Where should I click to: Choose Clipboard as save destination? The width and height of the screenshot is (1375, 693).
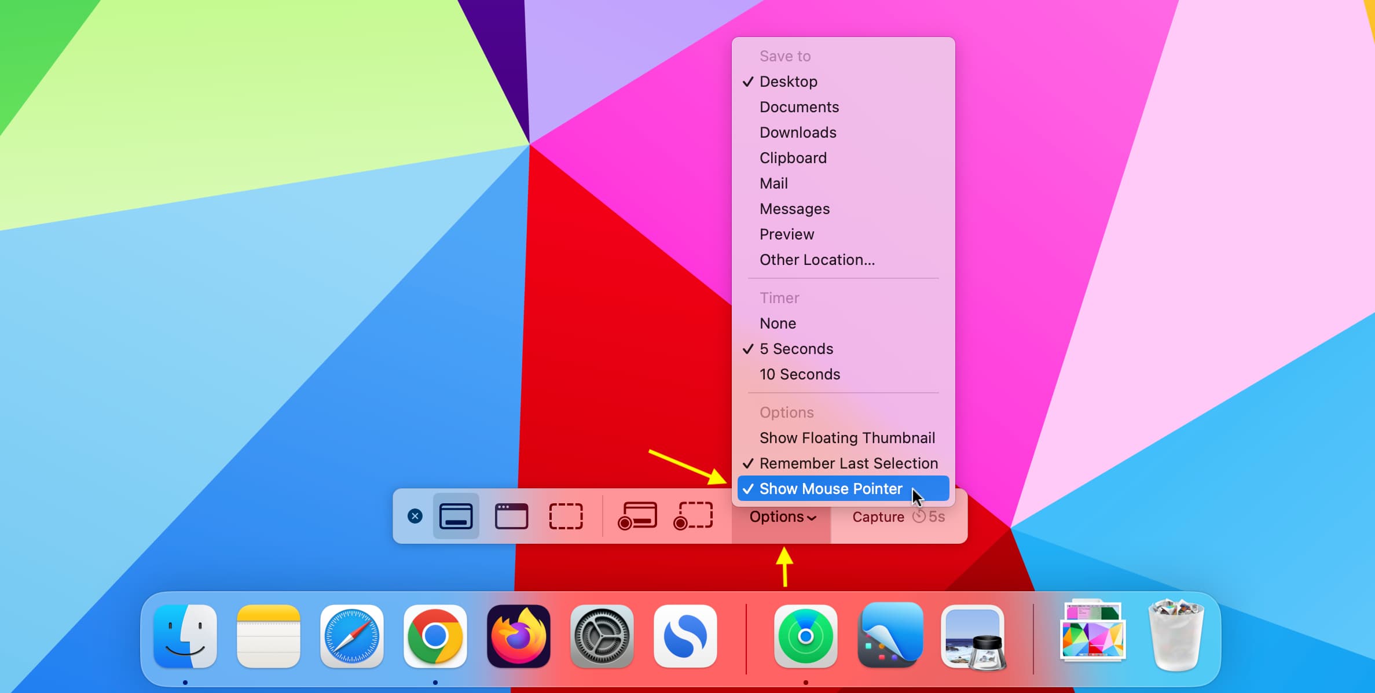(843, 158)
